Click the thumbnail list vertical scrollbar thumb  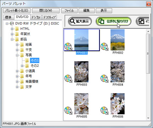[x=148, y=54]
